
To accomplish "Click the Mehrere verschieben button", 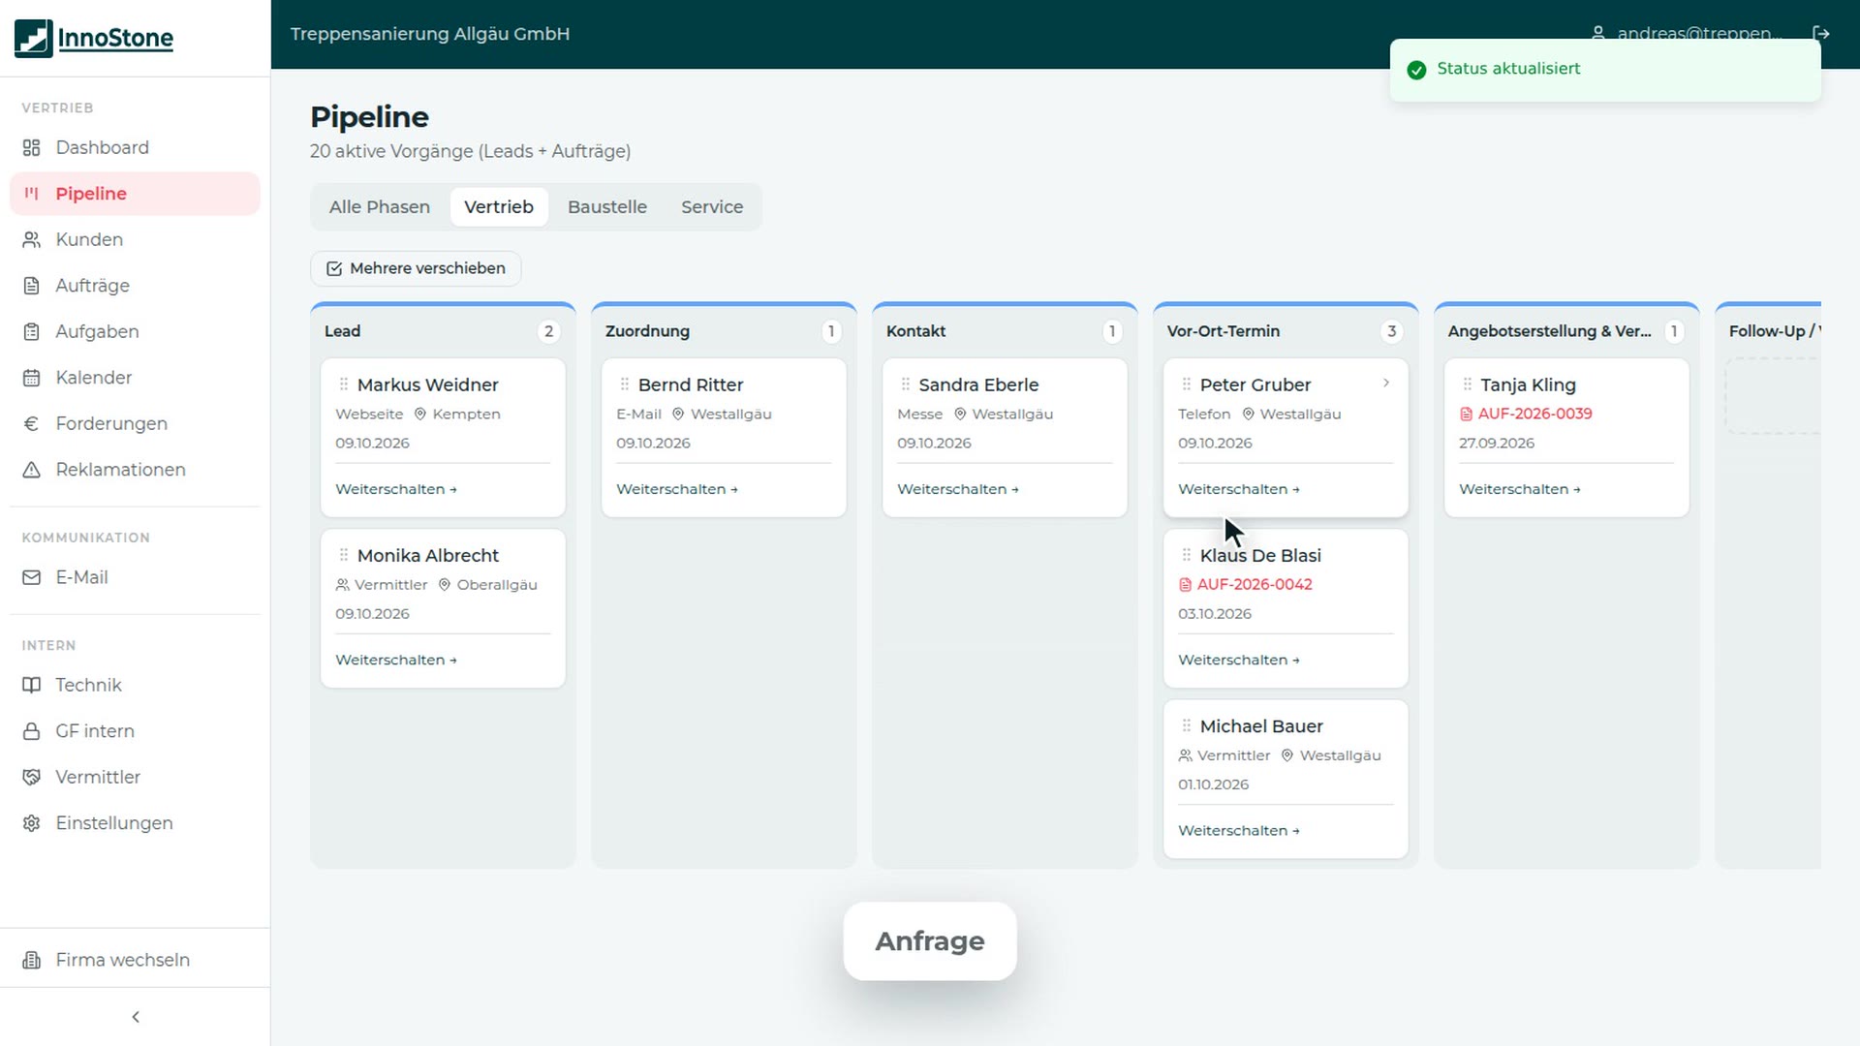I will pyautogui.click(x=416, y=268).
